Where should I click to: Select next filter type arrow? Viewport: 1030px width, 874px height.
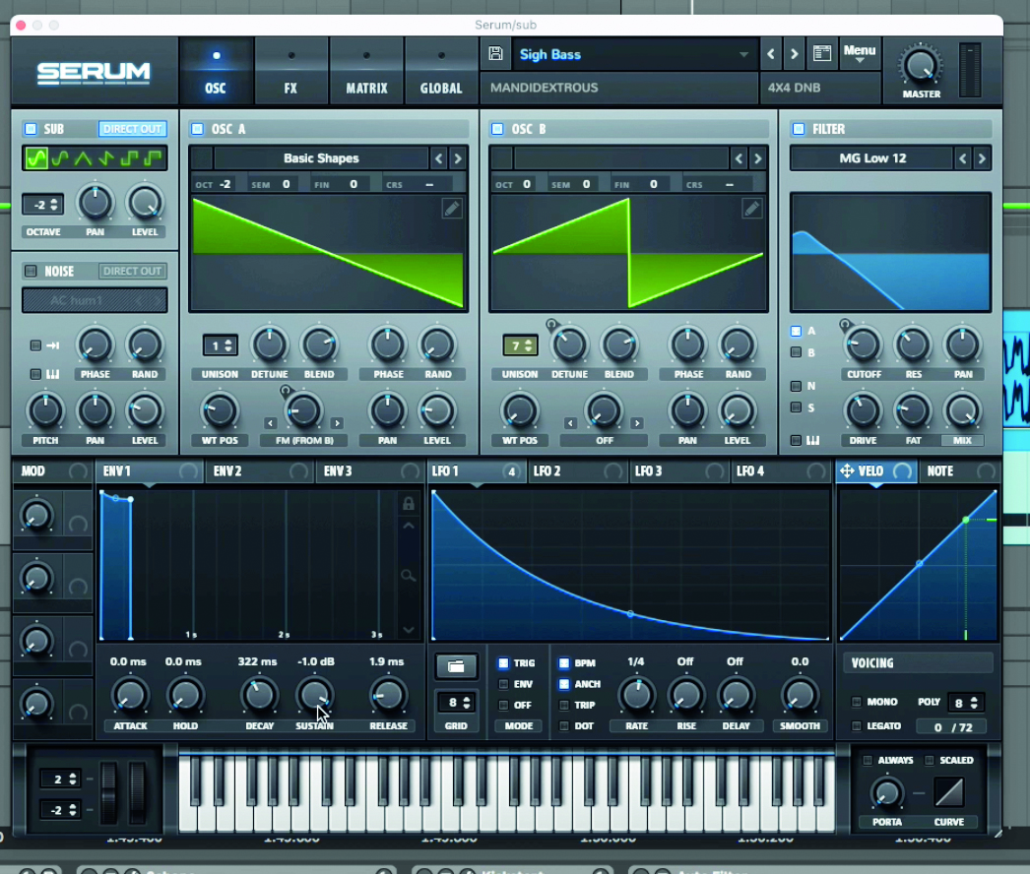982,158
